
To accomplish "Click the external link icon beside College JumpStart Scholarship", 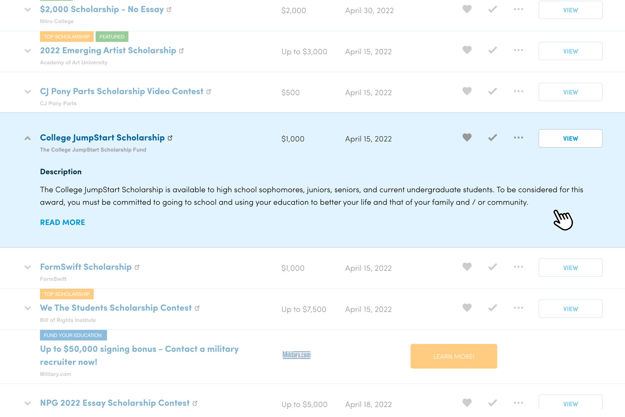I will 170,137.
